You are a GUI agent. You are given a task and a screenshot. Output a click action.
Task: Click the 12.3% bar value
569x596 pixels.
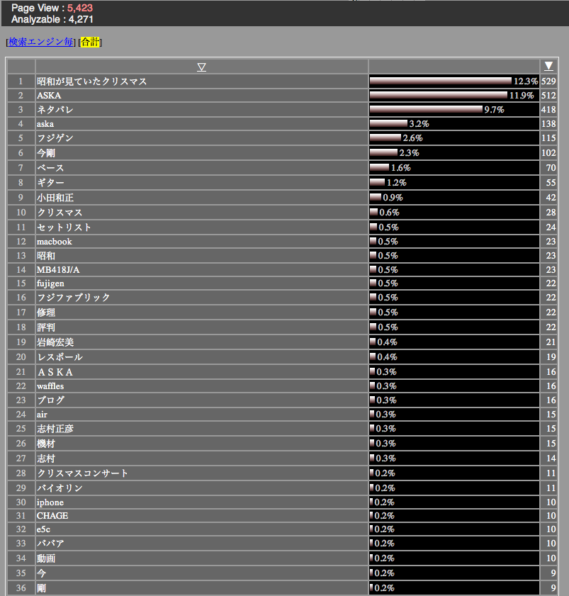(x=526, y=81)
